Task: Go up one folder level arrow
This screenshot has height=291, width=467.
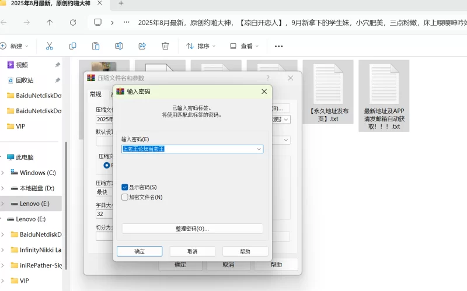Action: 50,22
